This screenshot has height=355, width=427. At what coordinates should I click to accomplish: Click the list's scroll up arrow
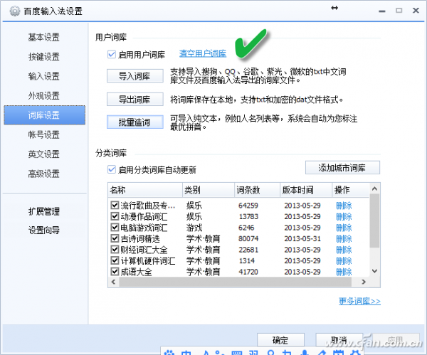point(375,189)
